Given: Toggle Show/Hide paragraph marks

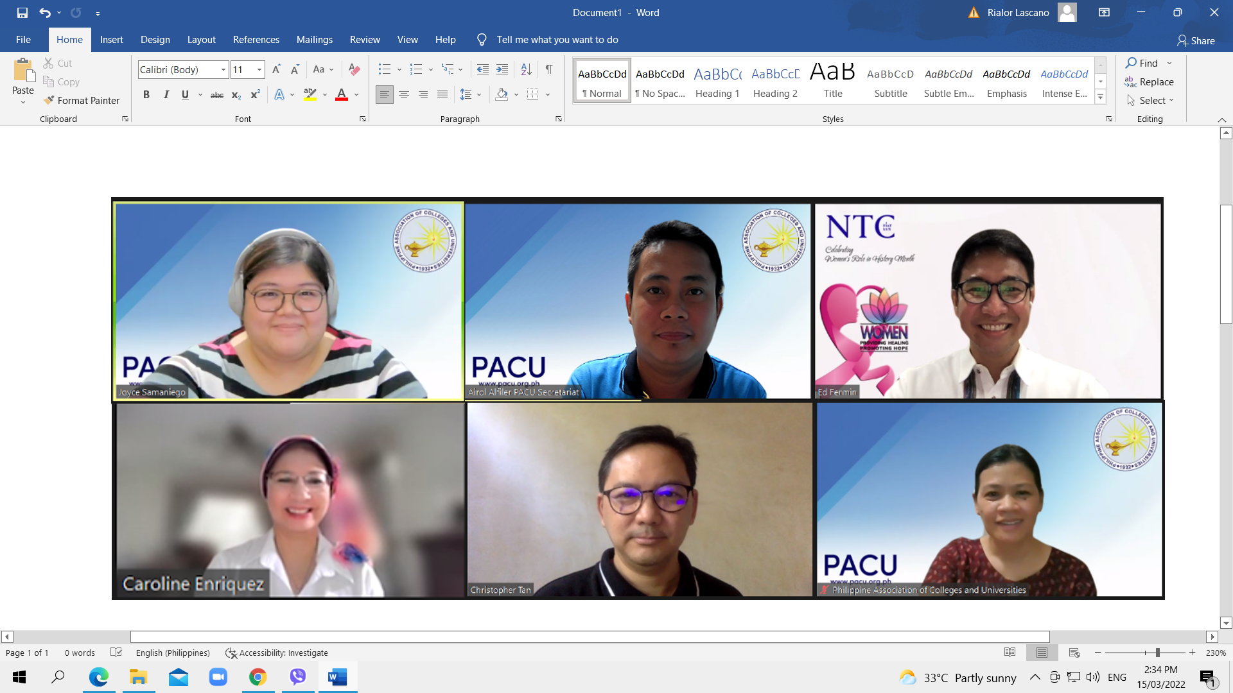Looking at the screenshot, I should click(x=549, y=69).
